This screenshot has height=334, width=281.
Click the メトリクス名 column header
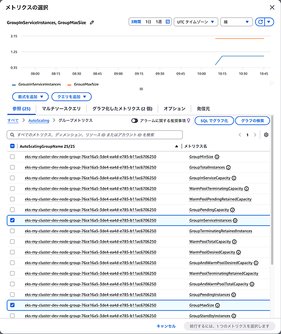[x=195, y=146]
